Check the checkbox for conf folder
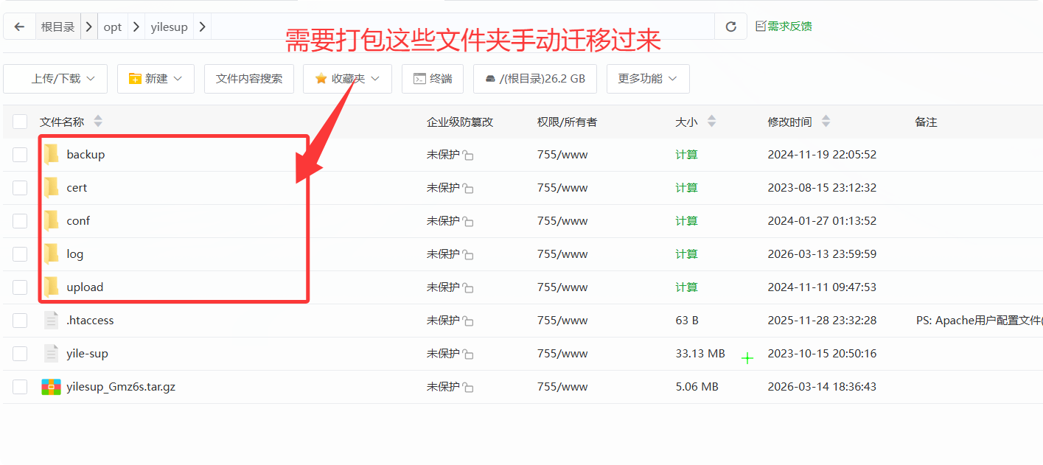This screenshot has height=465, width=1043. click(x=20, y=221)
